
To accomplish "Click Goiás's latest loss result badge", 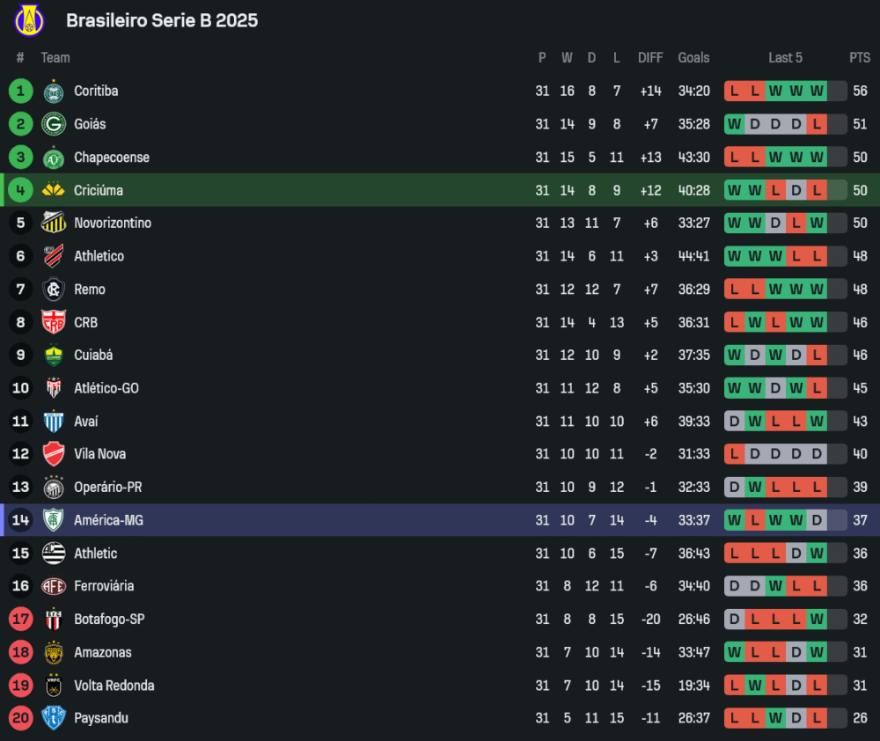I will (818, 124).
